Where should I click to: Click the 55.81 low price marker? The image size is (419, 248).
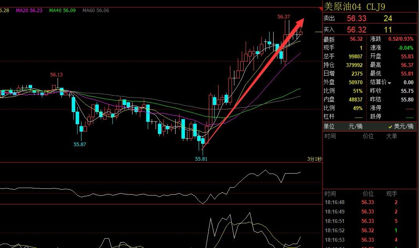[201, 159]
